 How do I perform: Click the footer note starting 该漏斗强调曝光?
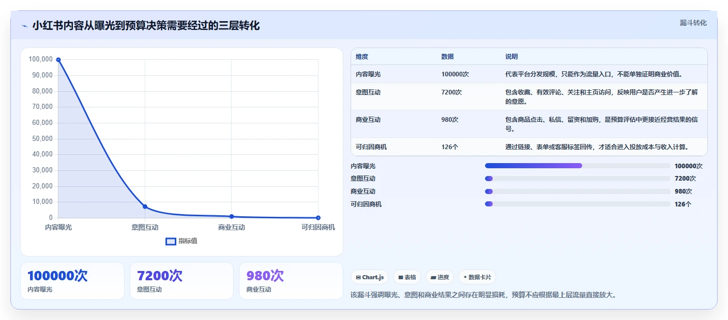[x=483, y=295]
